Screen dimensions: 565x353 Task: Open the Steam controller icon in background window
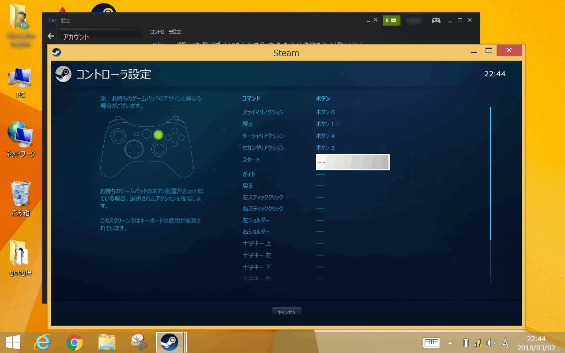tap(436, 20)
